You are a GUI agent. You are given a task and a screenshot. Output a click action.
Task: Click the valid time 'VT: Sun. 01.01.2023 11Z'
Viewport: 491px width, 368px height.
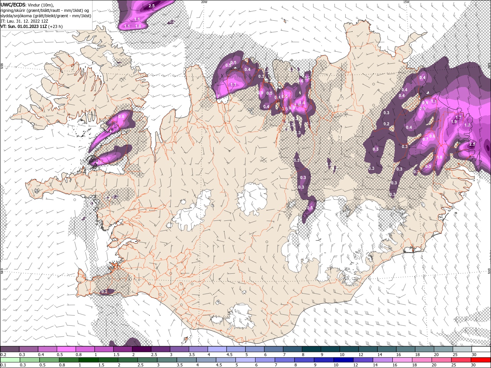(x=23, y=26)
